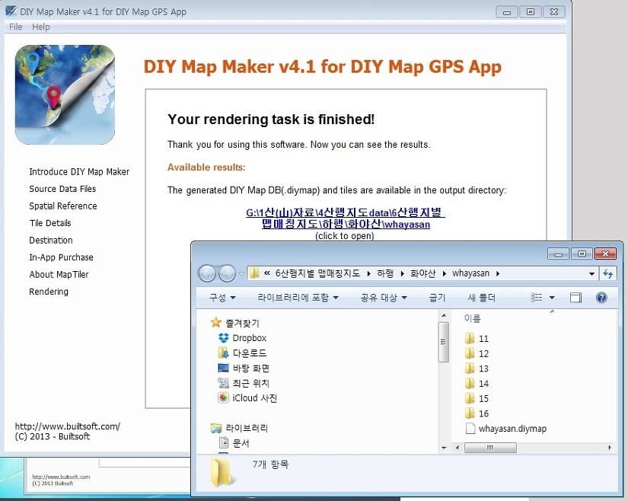The image size is (628, 501).
Task: Toggle the preview pane icon
Action: tap(575, 298)
